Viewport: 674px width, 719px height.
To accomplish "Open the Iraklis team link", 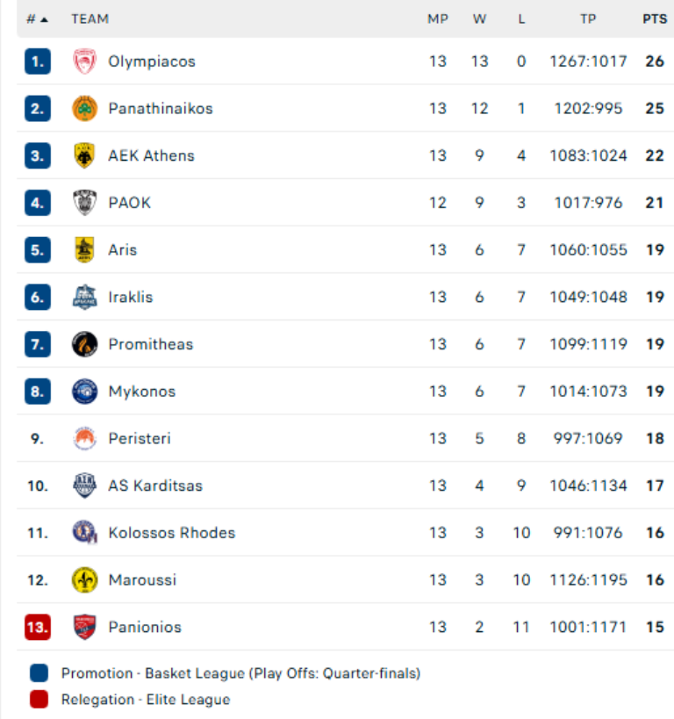I will (130, 297).
